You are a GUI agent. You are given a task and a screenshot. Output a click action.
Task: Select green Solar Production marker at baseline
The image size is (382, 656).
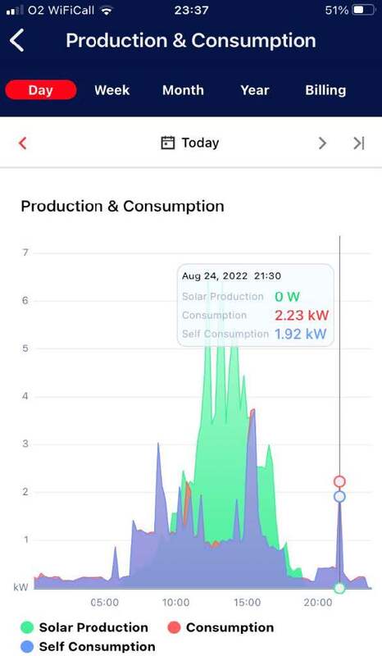click(x=339, y=588)
